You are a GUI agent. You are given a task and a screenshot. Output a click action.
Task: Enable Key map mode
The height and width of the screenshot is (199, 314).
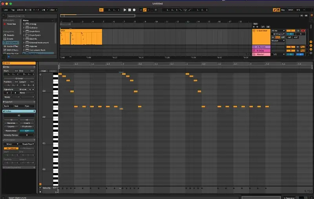(283, 10)
